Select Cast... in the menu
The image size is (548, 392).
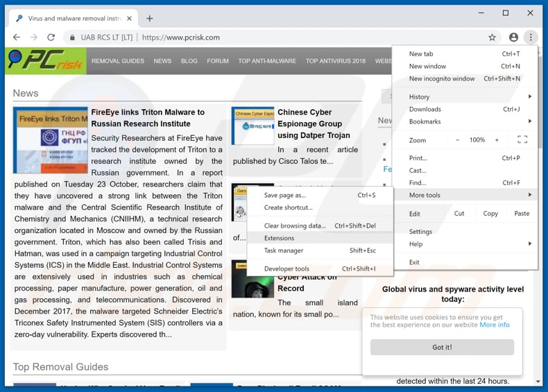click(465, 170)
